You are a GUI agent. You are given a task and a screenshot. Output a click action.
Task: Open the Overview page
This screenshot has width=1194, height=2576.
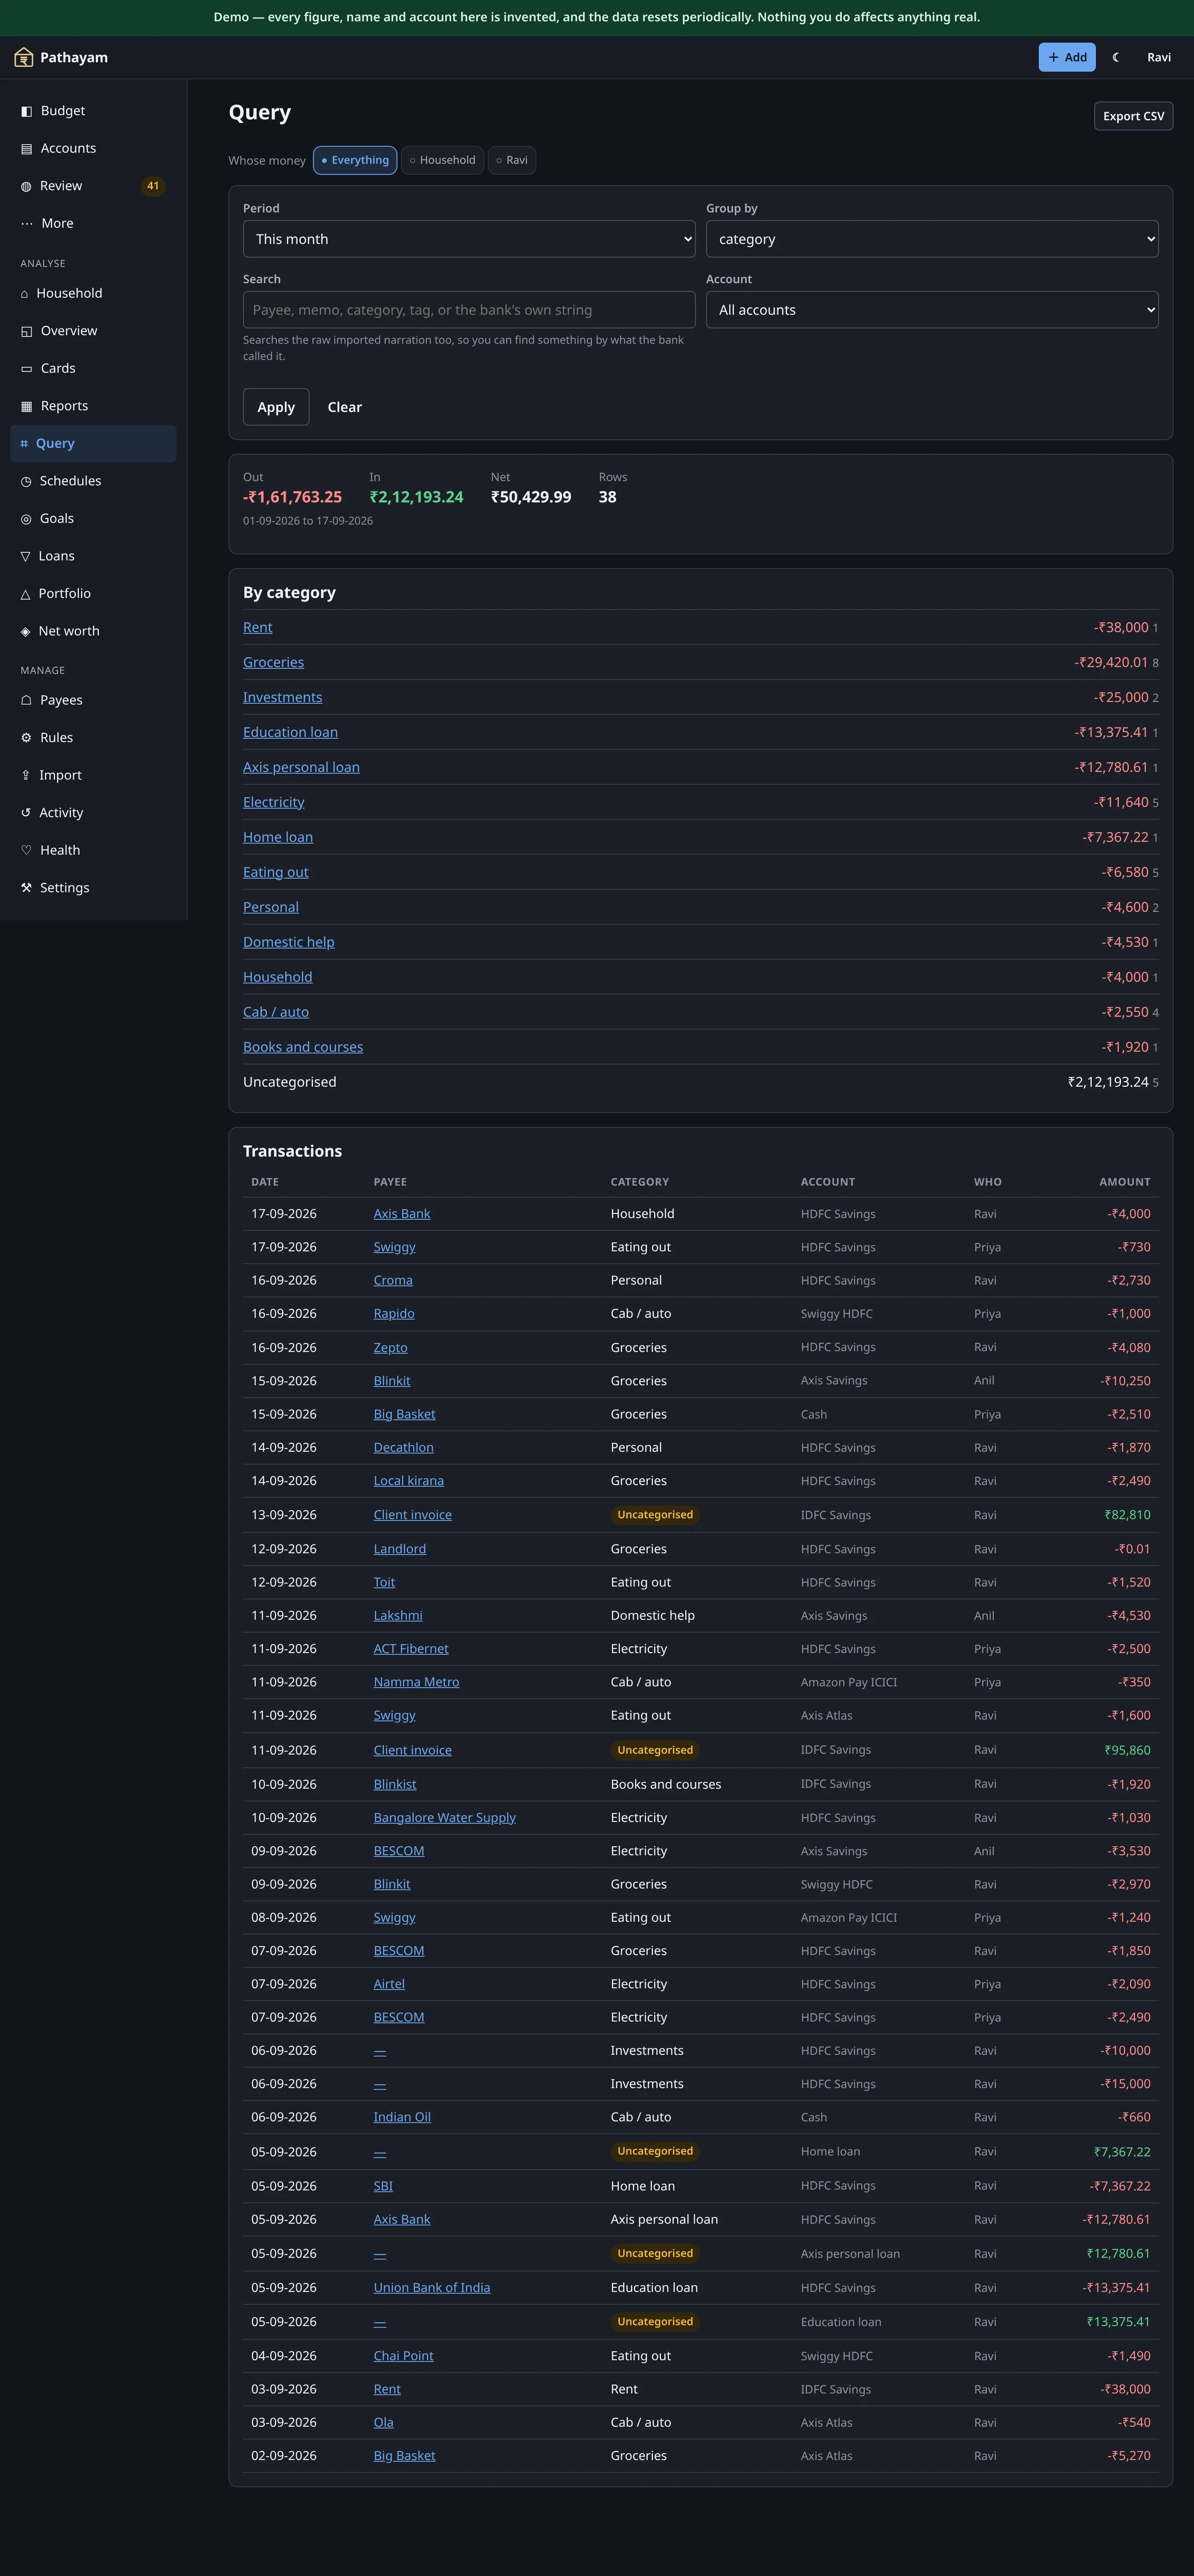[x=93, y=331]
